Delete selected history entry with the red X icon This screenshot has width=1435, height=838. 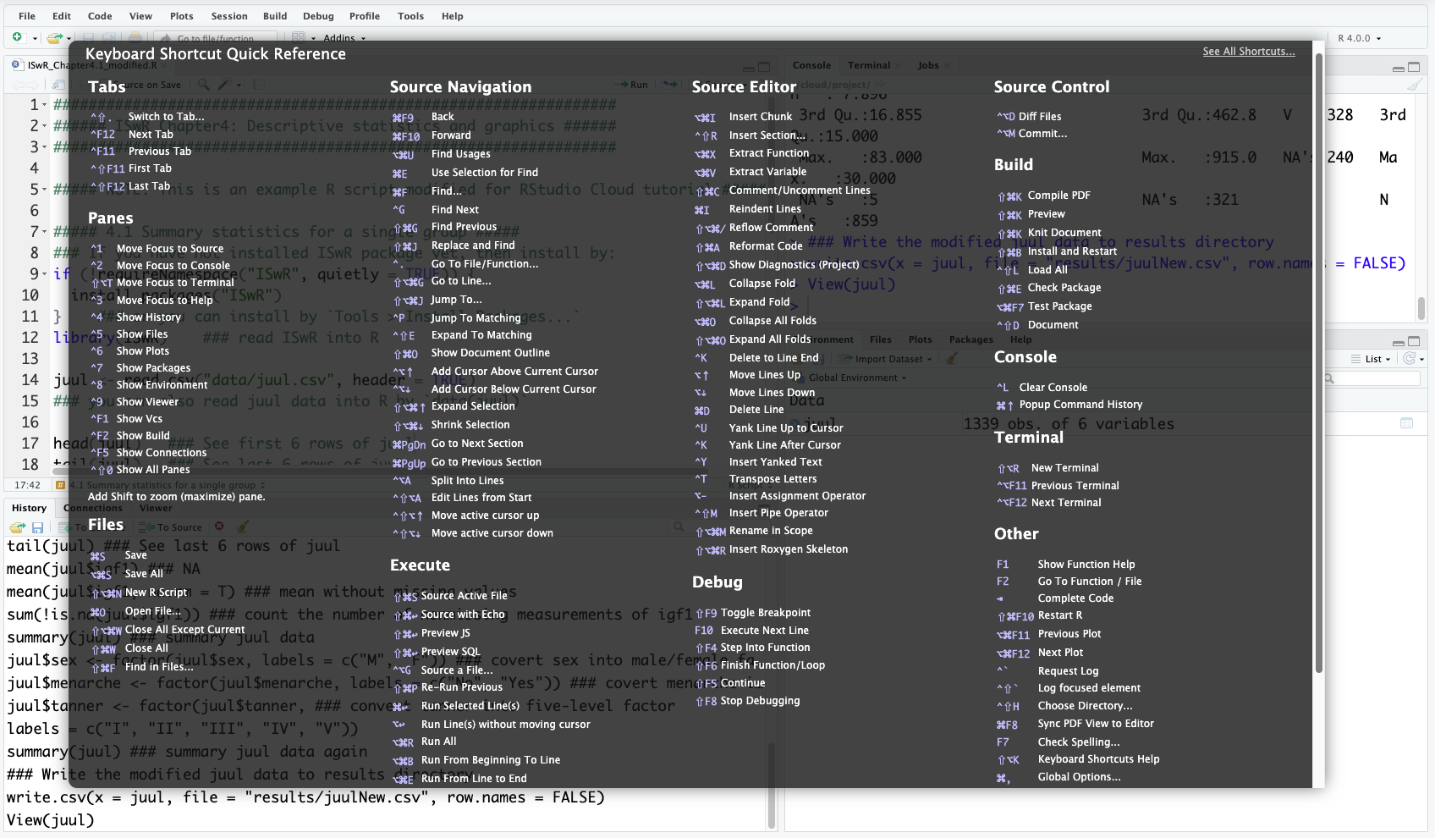tap(219, 527)
